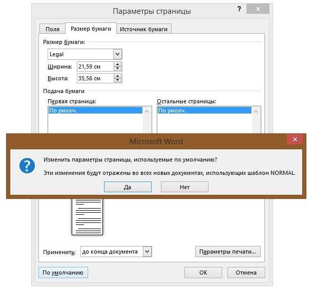Confirm with the Да button
The height and width of the screenshot is (295, 314).
[128, 187]
